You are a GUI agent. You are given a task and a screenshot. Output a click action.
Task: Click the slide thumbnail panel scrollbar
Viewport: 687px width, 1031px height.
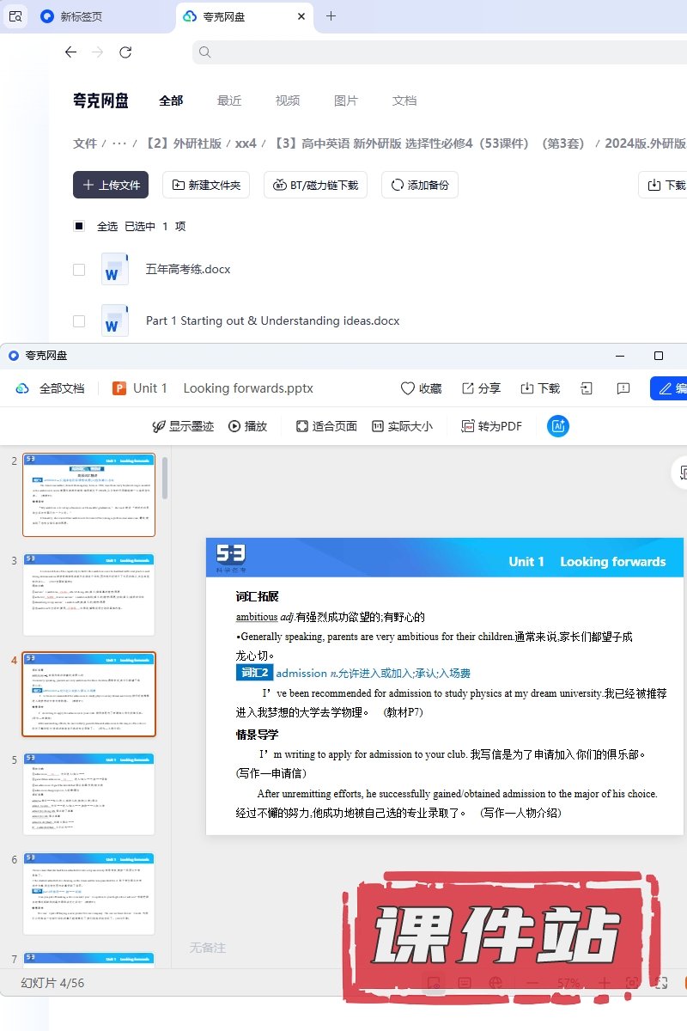click(x=165, y=478)
